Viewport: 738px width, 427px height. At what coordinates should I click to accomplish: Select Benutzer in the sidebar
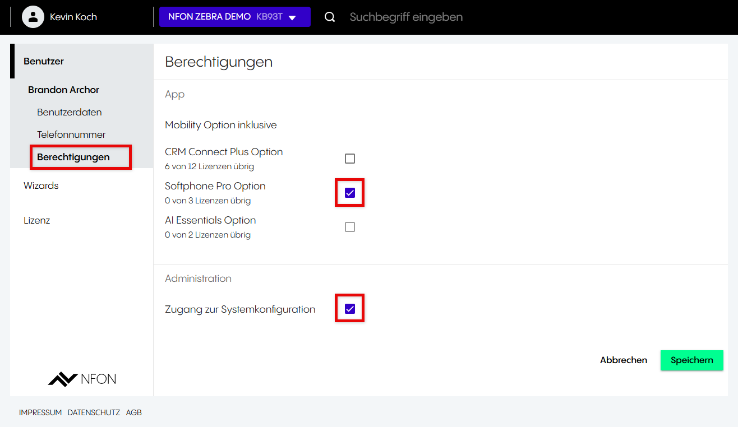44,61
